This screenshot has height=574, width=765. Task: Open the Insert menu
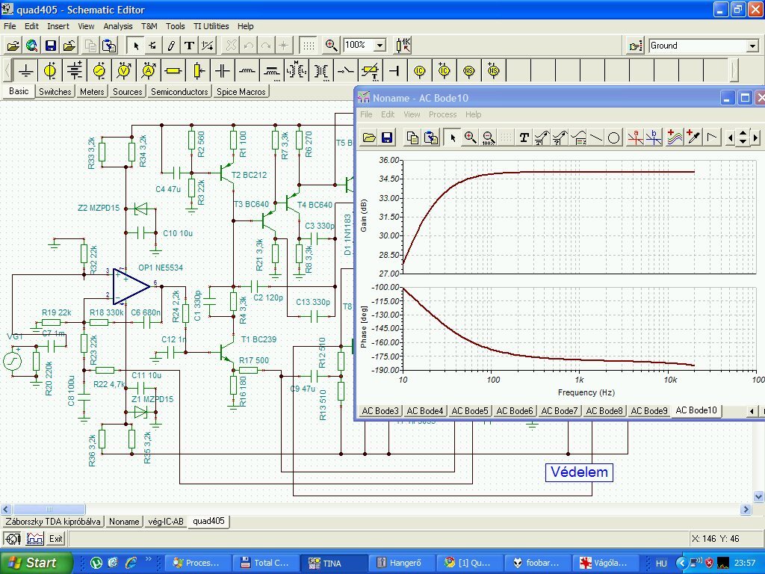pyautogui.click(x=58, y=26)
